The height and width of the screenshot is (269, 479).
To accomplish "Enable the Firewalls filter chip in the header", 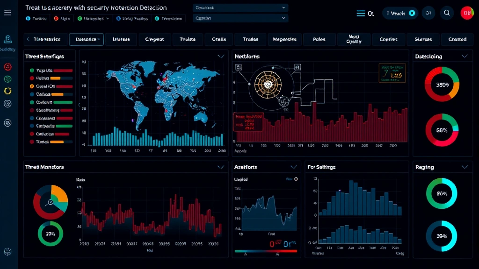I will (169, 18).
